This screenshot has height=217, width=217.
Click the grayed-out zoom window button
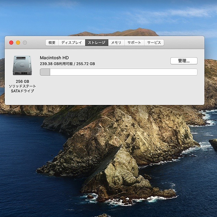click(25, 43)
